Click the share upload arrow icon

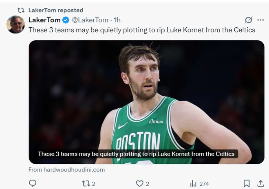(x=260, y=184)
